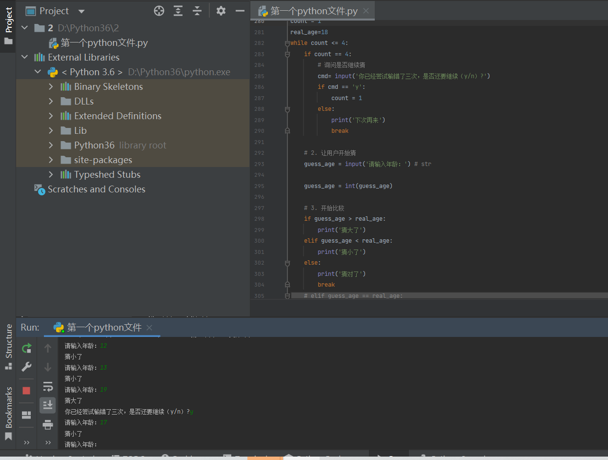Click the Expand All icon in Project panel
Image resolution: width=608 pixels, height=460 pixels.
coord(178,11)
